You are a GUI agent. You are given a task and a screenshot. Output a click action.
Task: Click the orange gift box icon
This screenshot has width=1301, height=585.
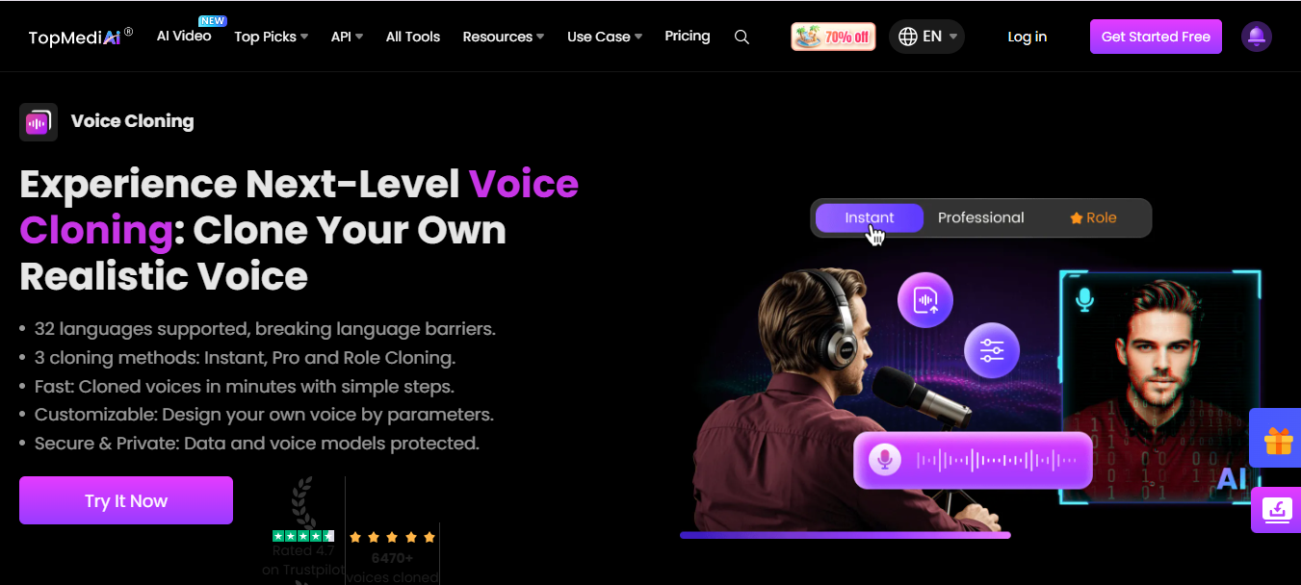click(x=1278, y=442)
